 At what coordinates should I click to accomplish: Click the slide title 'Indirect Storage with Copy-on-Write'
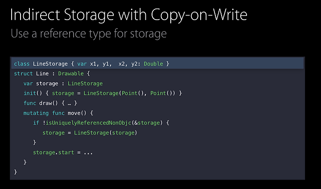129,15
